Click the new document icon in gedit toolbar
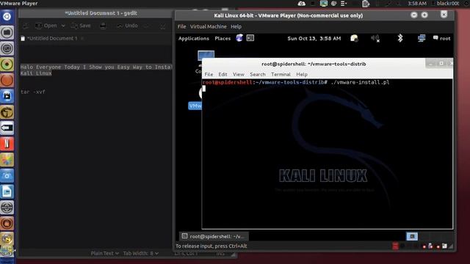470x264 pixels. 26,26
